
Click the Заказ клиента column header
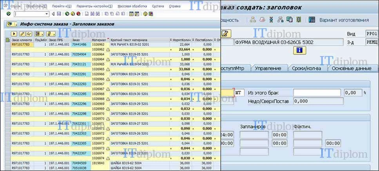pos(22,40)
